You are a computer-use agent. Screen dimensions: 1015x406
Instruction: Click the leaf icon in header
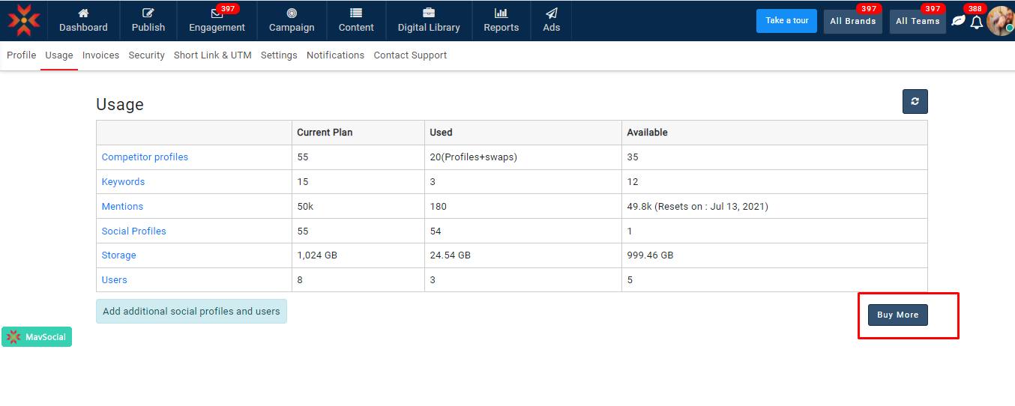(958, 21)
